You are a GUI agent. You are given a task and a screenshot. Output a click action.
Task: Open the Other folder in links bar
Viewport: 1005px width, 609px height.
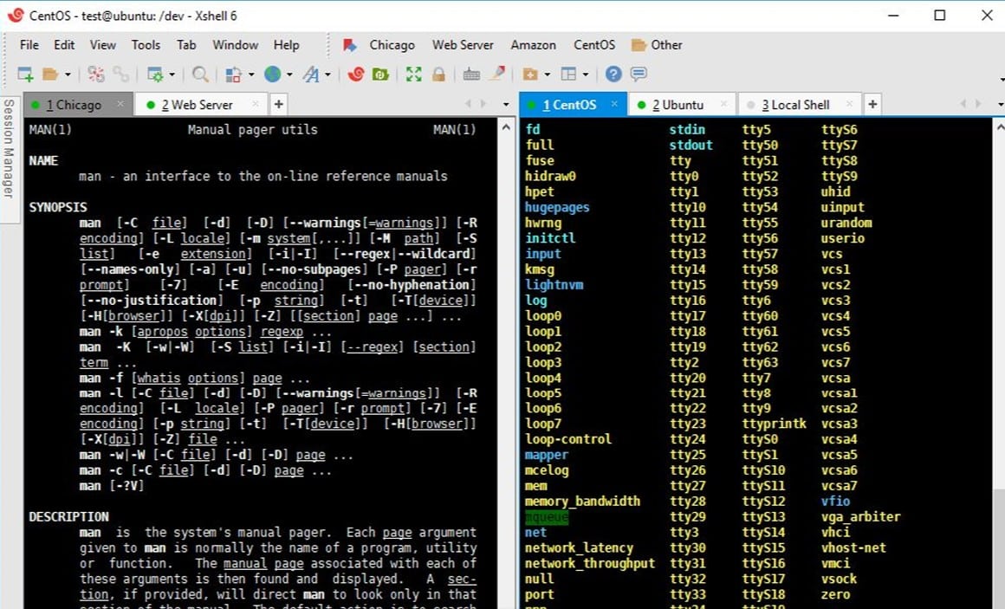[657, 45]
